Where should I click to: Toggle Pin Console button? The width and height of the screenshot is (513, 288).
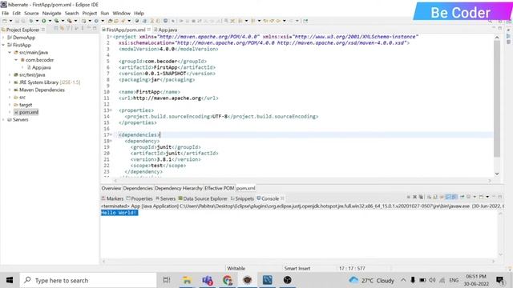[x=462, y=197]
